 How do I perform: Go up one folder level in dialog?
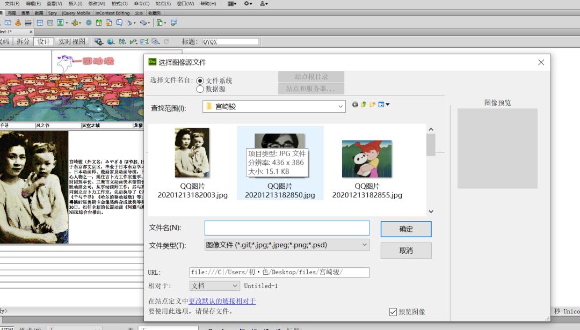tap(364, 105)
